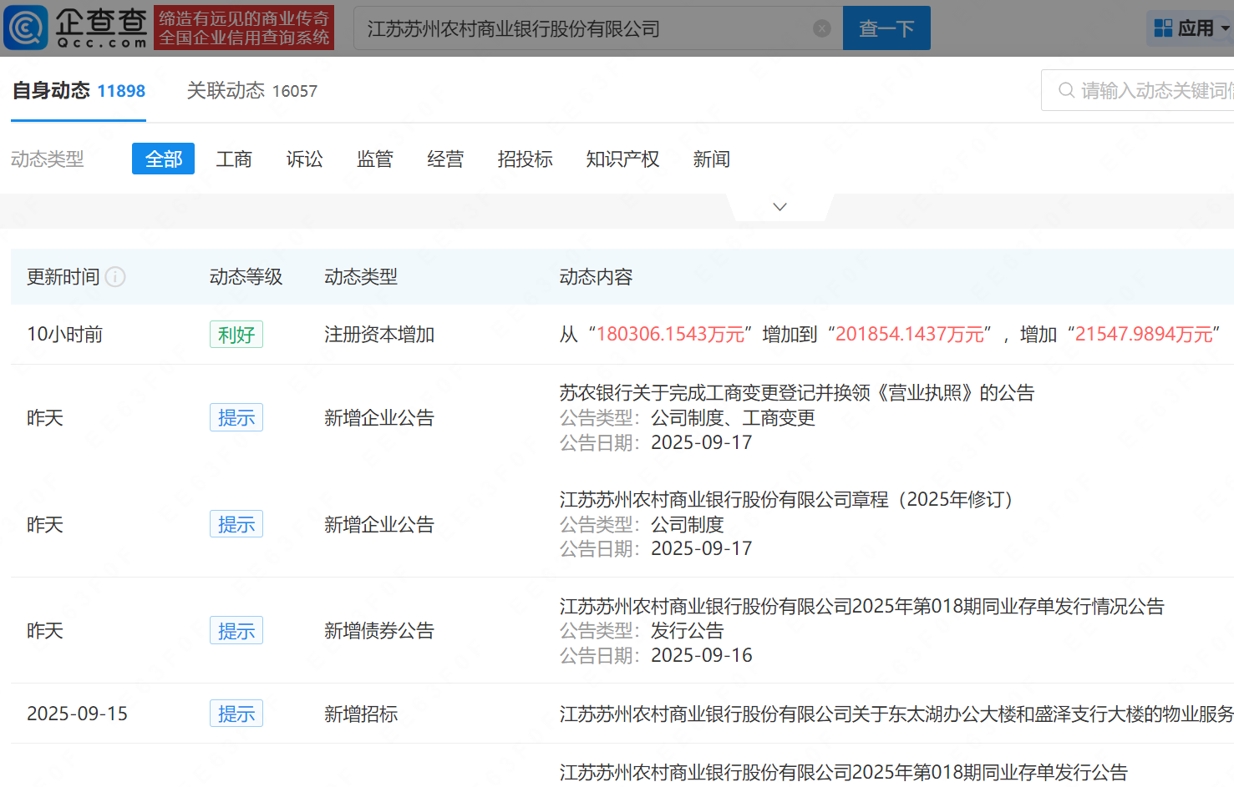Image resolution: width=1234 pixels, height=787 pixels.
Task: Click the 2025-09-15 date cell
Action: tap(77, 714)
